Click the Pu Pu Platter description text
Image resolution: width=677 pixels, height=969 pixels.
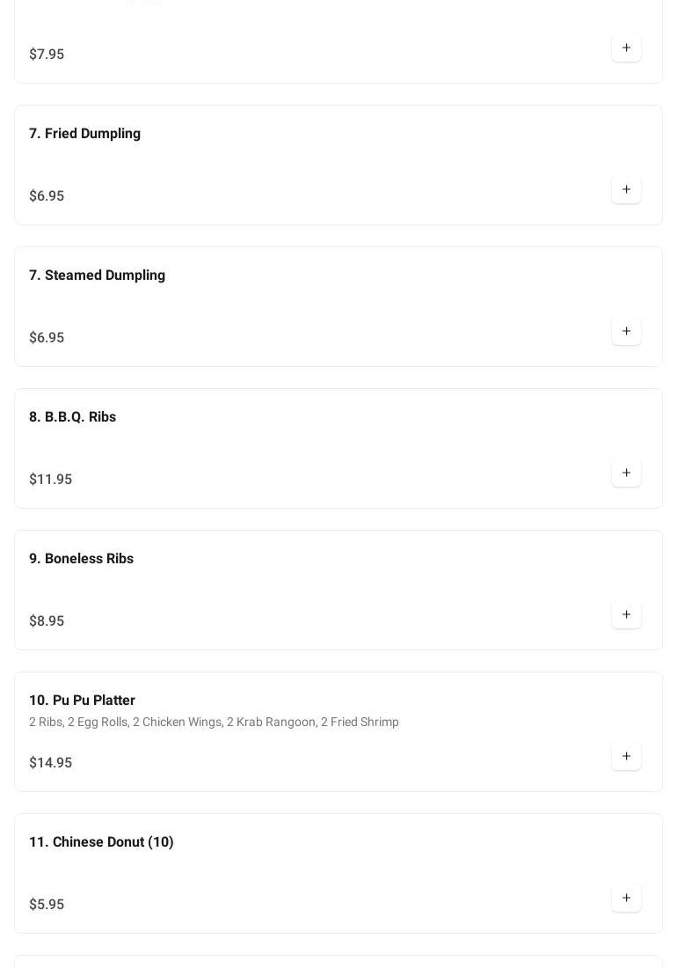[214, 722]
